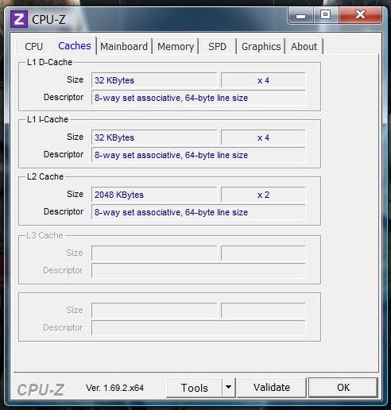Click the L2 Cache x 2 count field
Viewport: 391px width, 410px height.
click(263, 195)
